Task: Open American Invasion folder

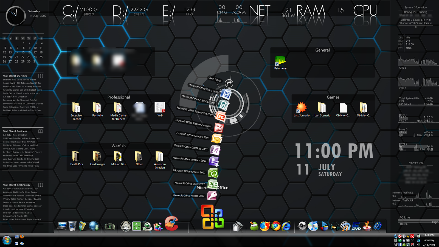Action: [x=160, y=160]
